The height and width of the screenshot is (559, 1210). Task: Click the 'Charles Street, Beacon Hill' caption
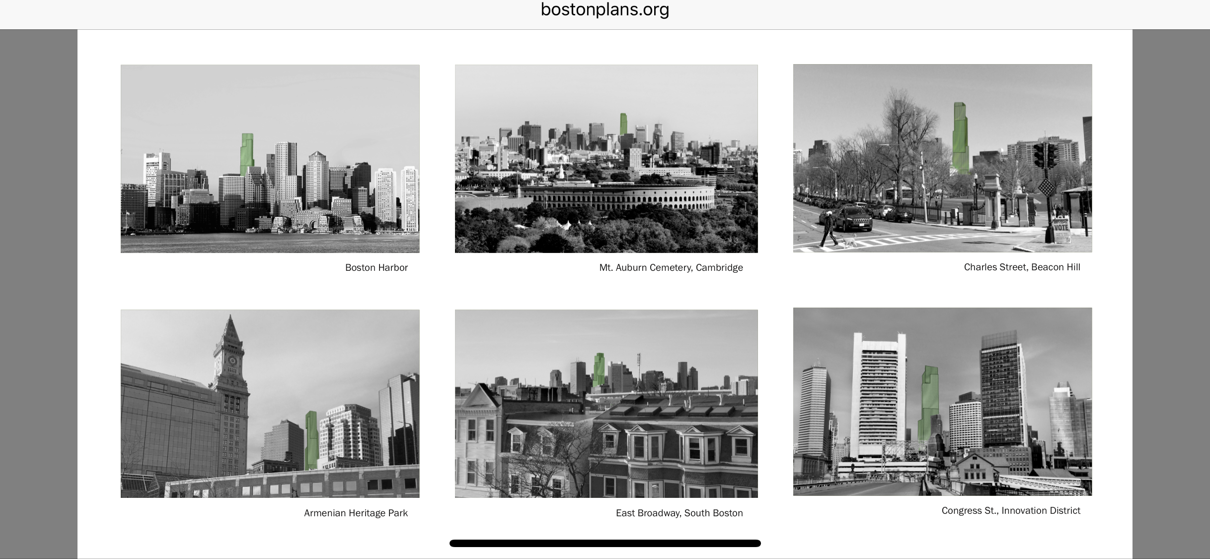pos(1022,267)
